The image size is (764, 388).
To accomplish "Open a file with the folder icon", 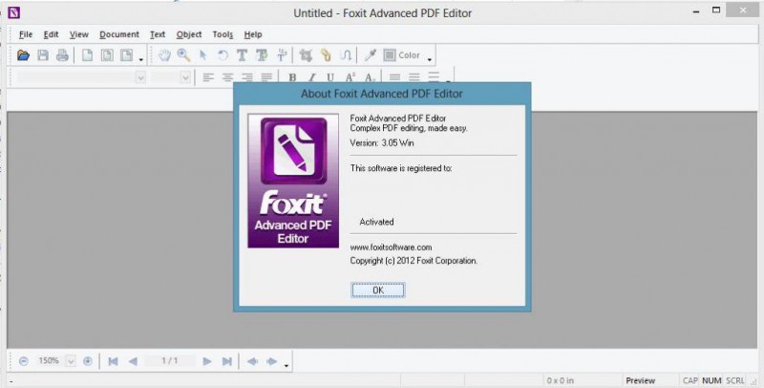I will point(23,55).
